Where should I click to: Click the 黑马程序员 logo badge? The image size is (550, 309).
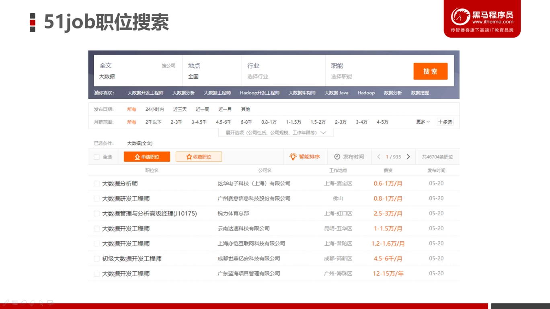482,18
